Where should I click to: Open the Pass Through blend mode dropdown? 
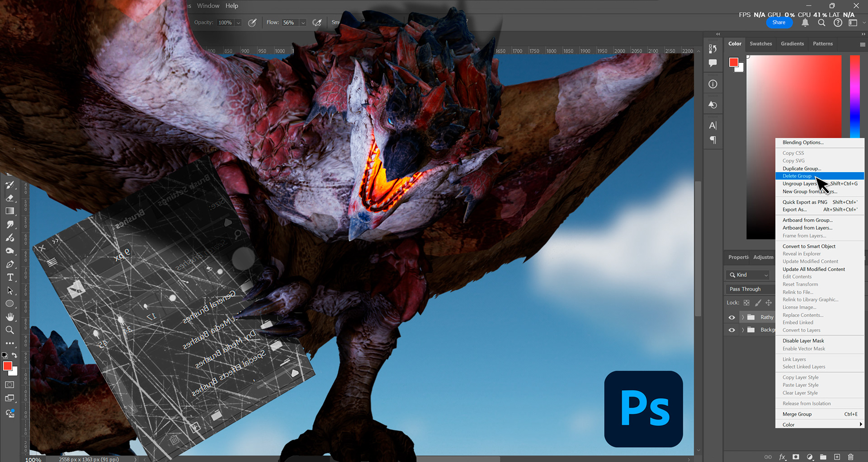(x=750, y=289)
